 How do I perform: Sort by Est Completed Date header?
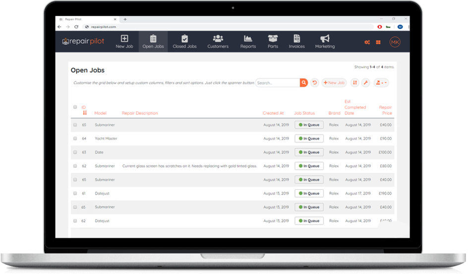[355, 107]
